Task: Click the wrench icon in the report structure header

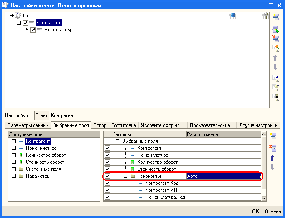Action: point(265,16)
